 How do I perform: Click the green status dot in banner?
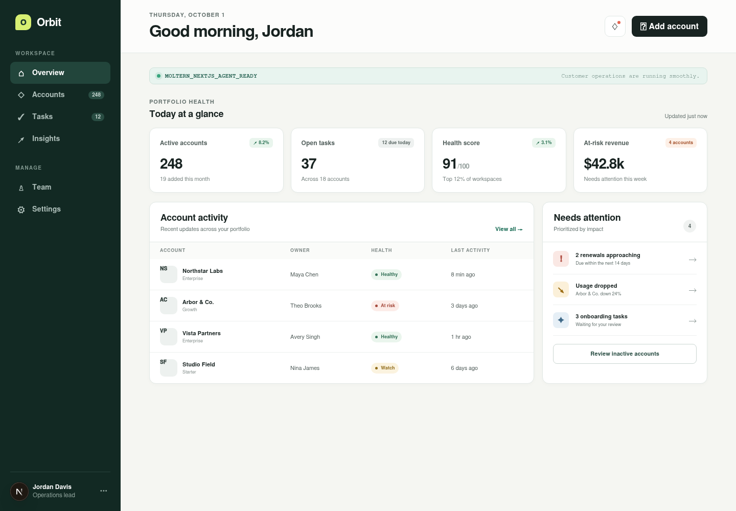tap(158, 76)
